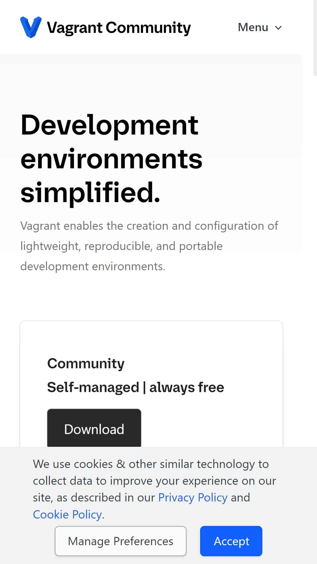Expand the Menu navigation label
Image resolution: width=317 pixels, height=564 pixels.
coord(253,27)
